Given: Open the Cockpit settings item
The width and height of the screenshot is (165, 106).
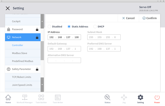Looking at the screenshot, I should (23, 21).
